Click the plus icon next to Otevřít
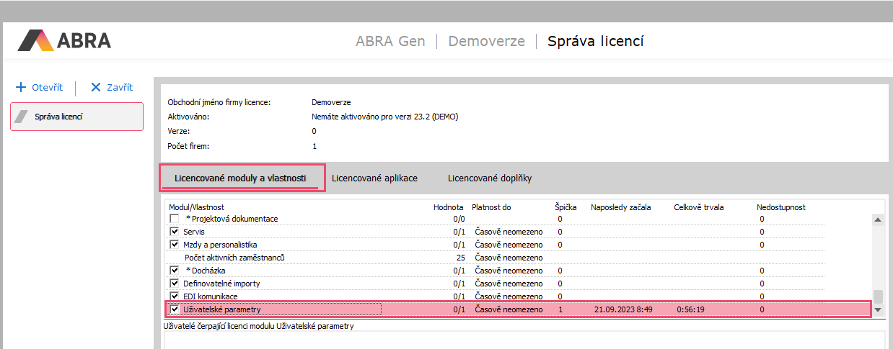This screenshot has height=349, width=893. 21,87
